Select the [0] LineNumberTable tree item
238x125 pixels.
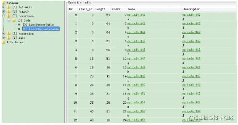[x=38, y=24]
